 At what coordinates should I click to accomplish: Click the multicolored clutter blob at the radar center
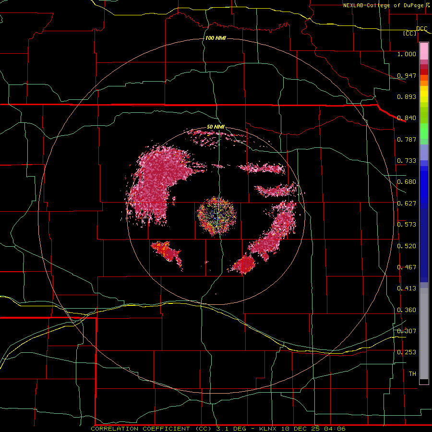click(x=216, y=216)
